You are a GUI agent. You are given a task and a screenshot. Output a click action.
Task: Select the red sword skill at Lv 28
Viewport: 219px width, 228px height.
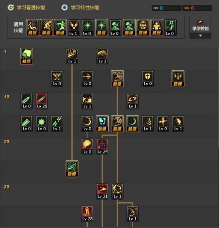[87, 214]
